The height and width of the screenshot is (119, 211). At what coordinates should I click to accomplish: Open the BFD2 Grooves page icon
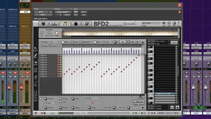(x=65, y=24)
